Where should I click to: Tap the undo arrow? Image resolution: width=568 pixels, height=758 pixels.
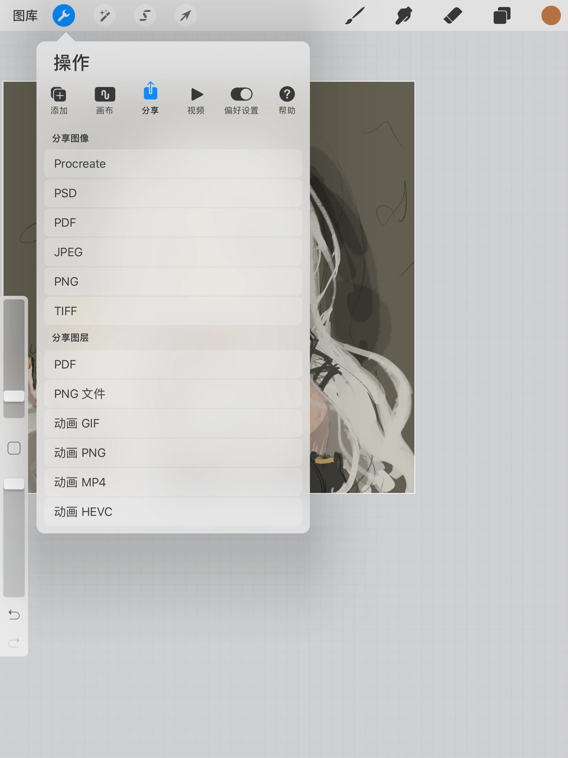click(14, 614)
